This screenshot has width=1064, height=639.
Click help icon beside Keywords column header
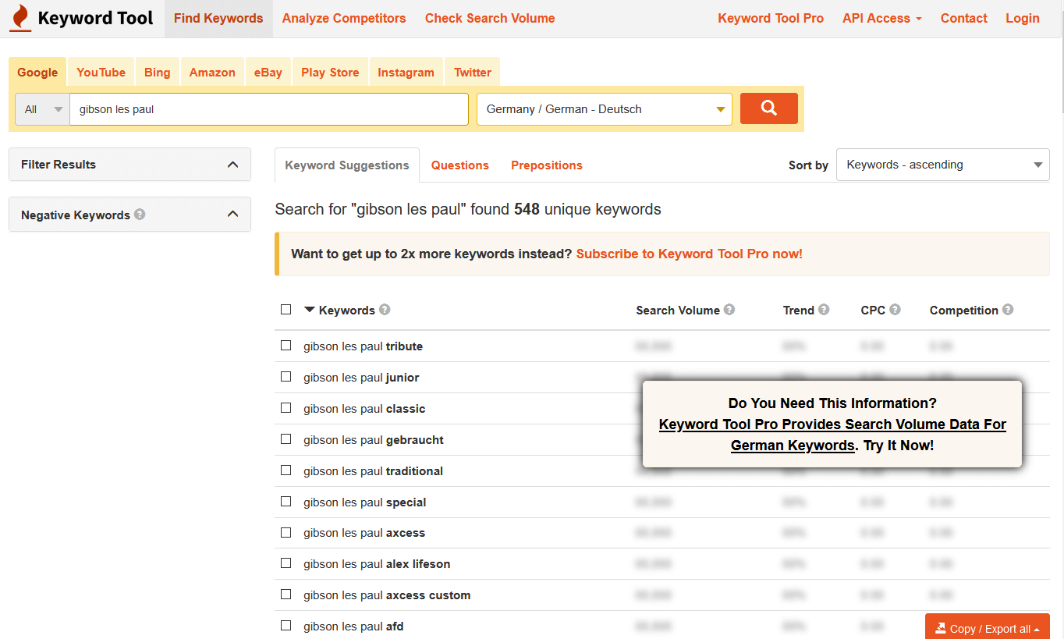click(385, 310)
